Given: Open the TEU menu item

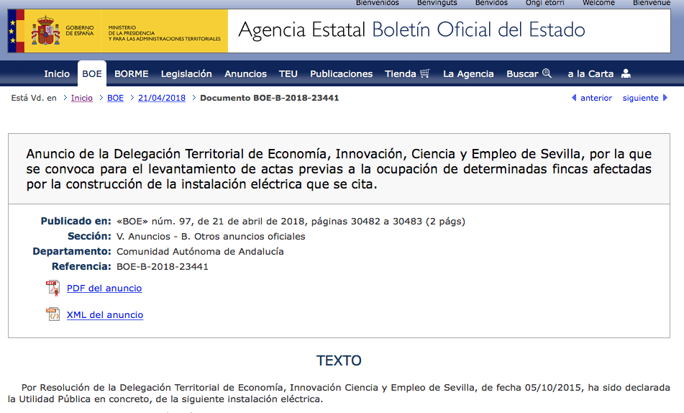Looking at the screenshot, I should [x=288, y=74].
